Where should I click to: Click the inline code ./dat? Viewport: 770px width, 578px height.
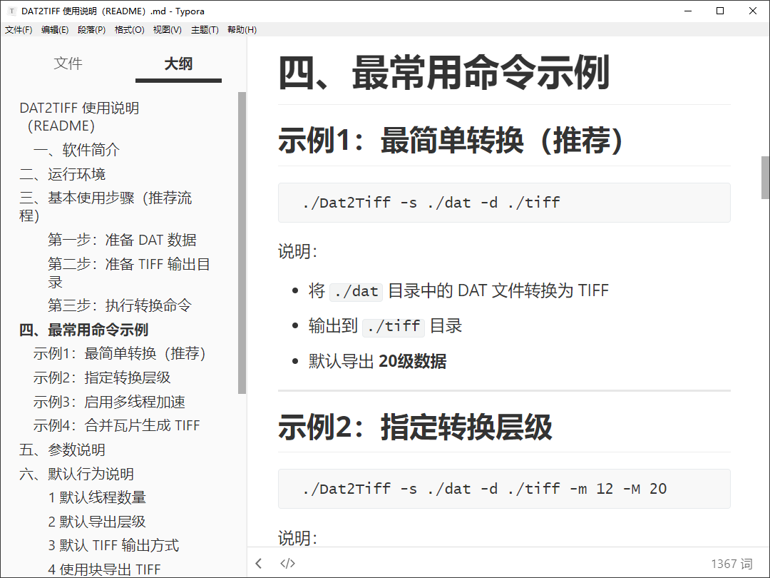pyautogui.click(x=356, y=291)
